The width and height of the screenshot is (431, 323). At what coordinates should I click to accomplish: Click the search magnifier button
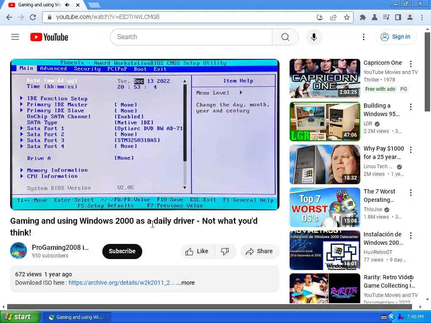[285, 37]
